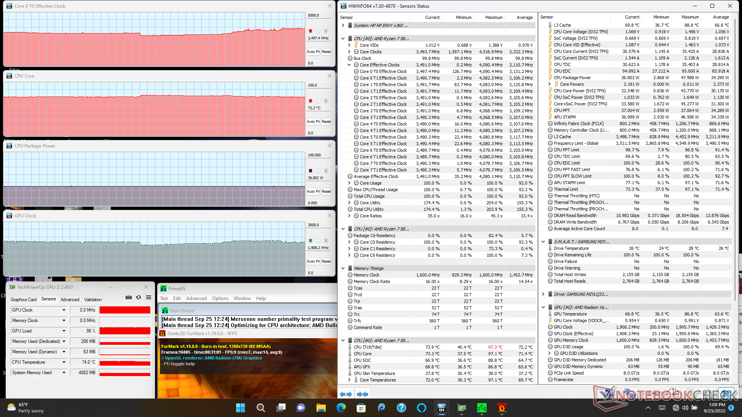Click the collapse columns arrows icon in HWiNFO
Viewport: 742px width, 417px height.
coord(362,394)
